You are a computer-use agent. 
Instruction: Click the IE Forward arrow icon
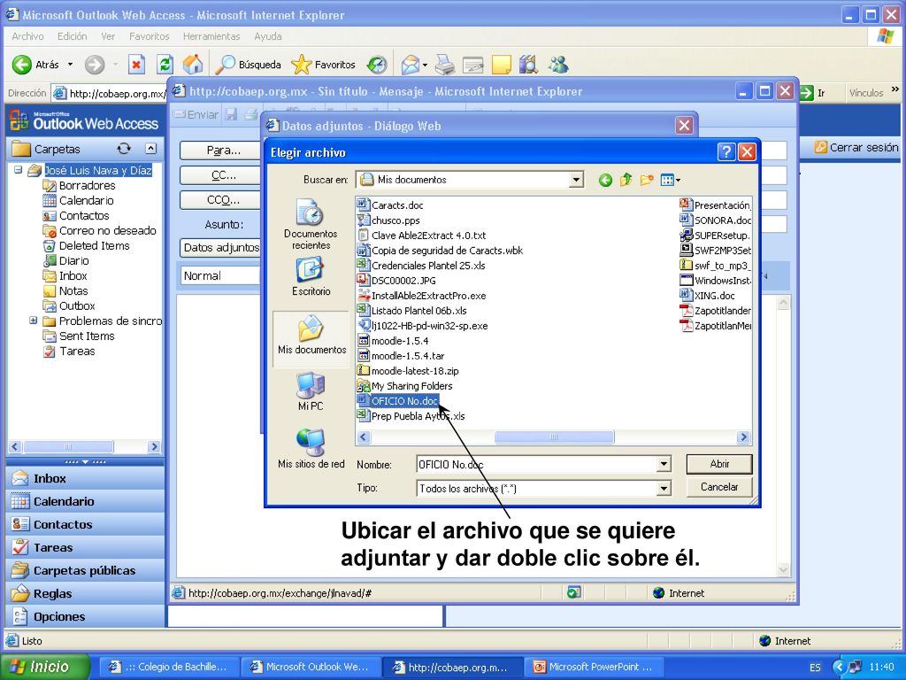[94, 64]
